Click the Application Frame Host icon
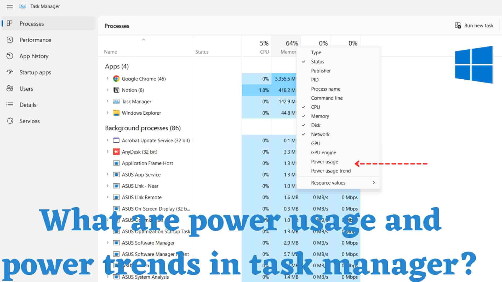 point(116,163)
